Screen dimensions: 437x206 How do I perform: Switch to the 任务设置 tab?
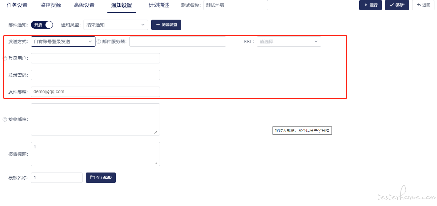coord(17,5)
